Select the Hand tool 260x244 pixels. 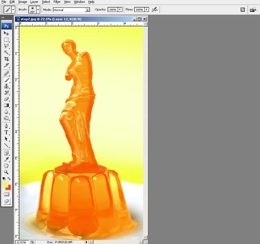6,165
